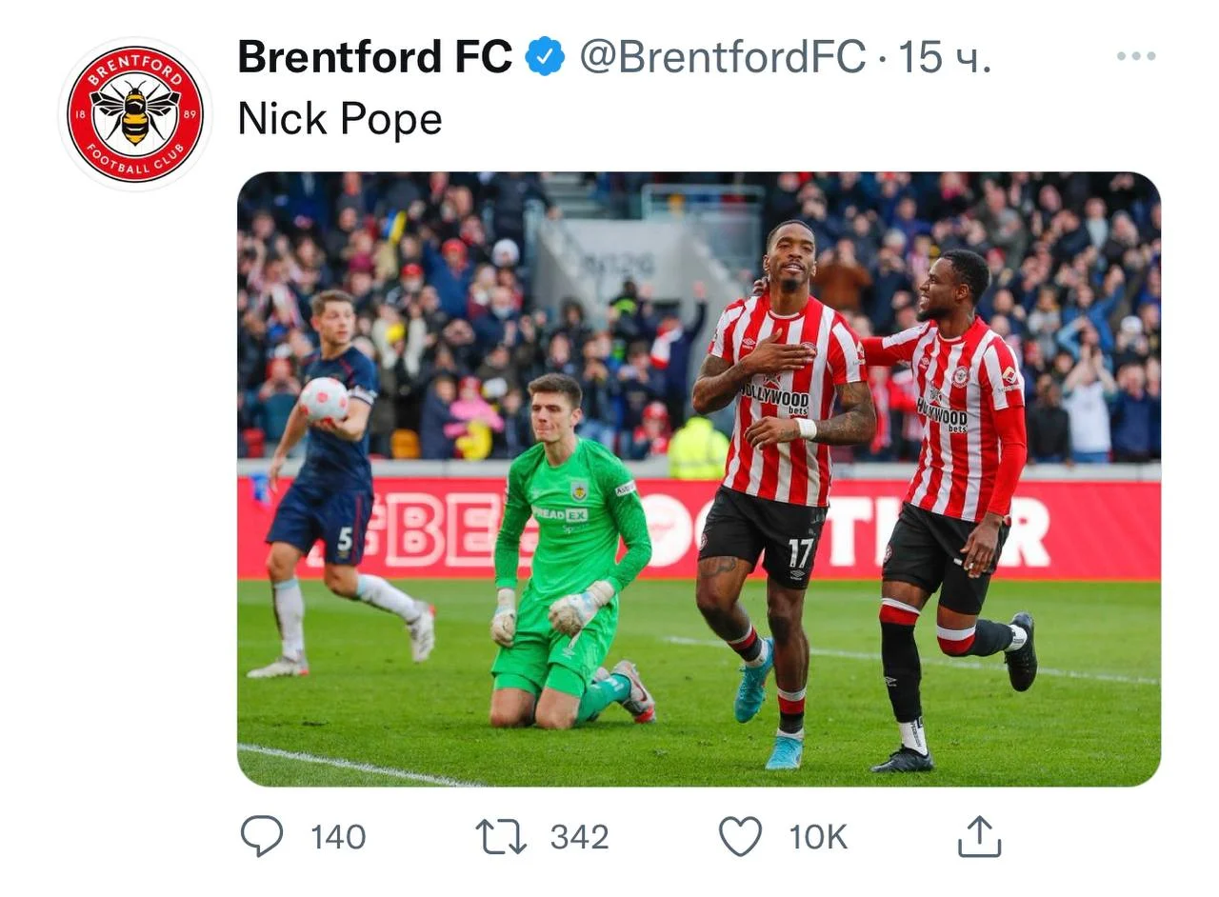Click the blue verified badge
This screenshot has height=897, width=1219.
pyautogui.click(x=546, y=57)
